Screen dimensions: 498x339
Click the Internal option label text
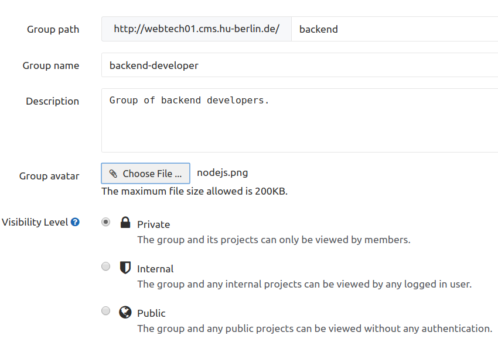(x=155, y=269)
